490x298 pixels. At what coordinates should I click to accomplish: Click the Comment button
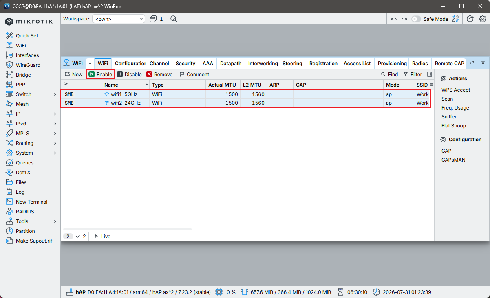pos(194,74)
